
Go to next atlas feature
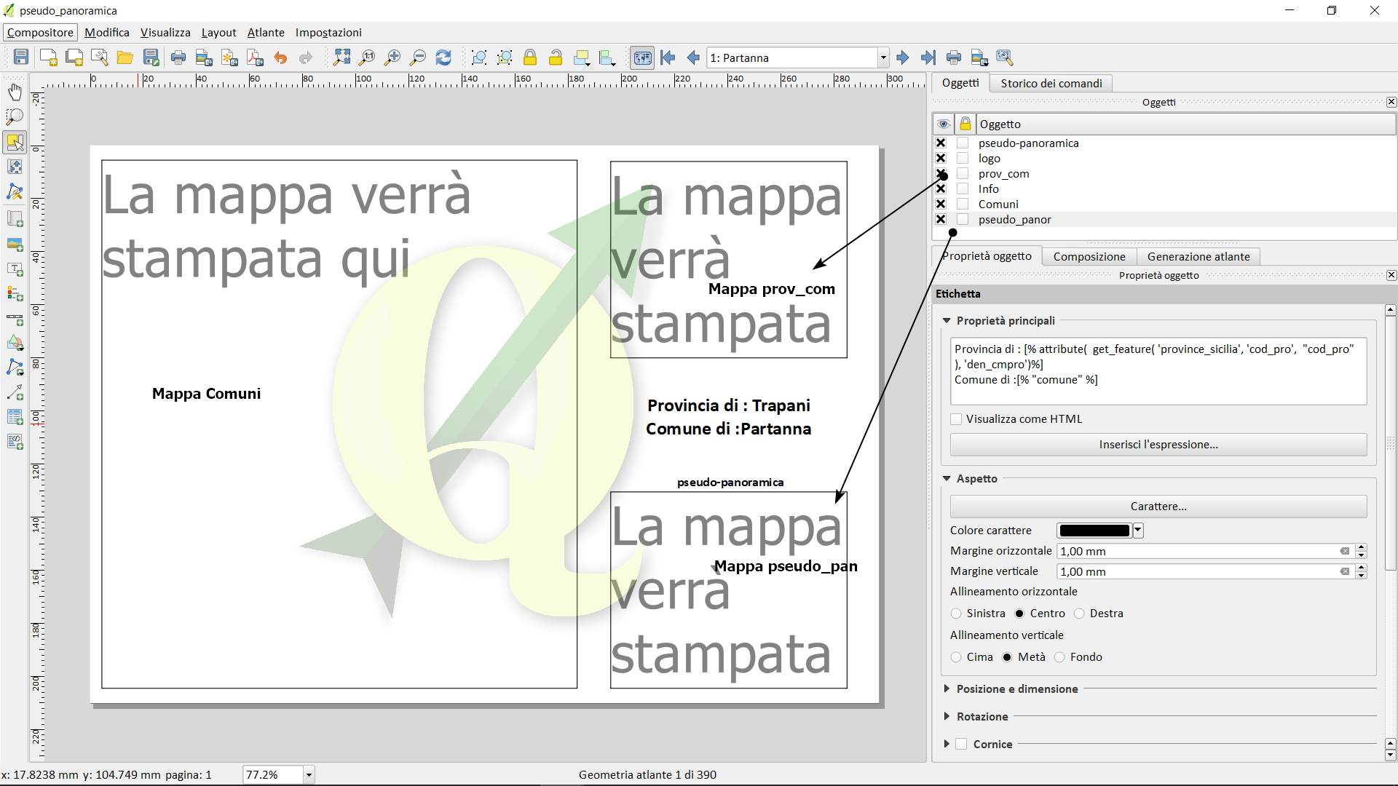(x=903, y=57)
